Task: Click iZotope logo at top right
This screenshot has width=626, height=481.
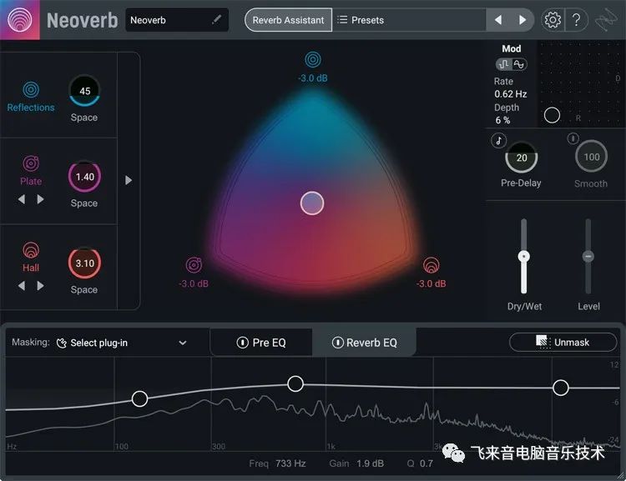Action: pos(607,20)
